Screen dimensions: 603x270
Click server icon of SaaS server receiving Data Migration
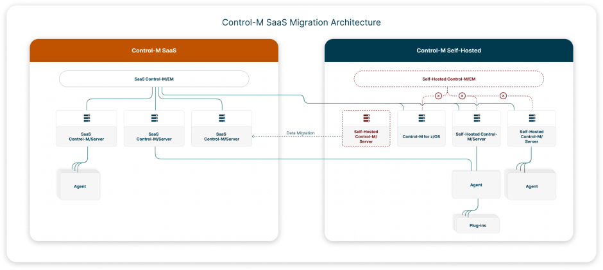[222, 118]
